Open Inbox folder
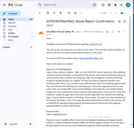The width and height of the screenshot is (134, 128). (17, 19)
